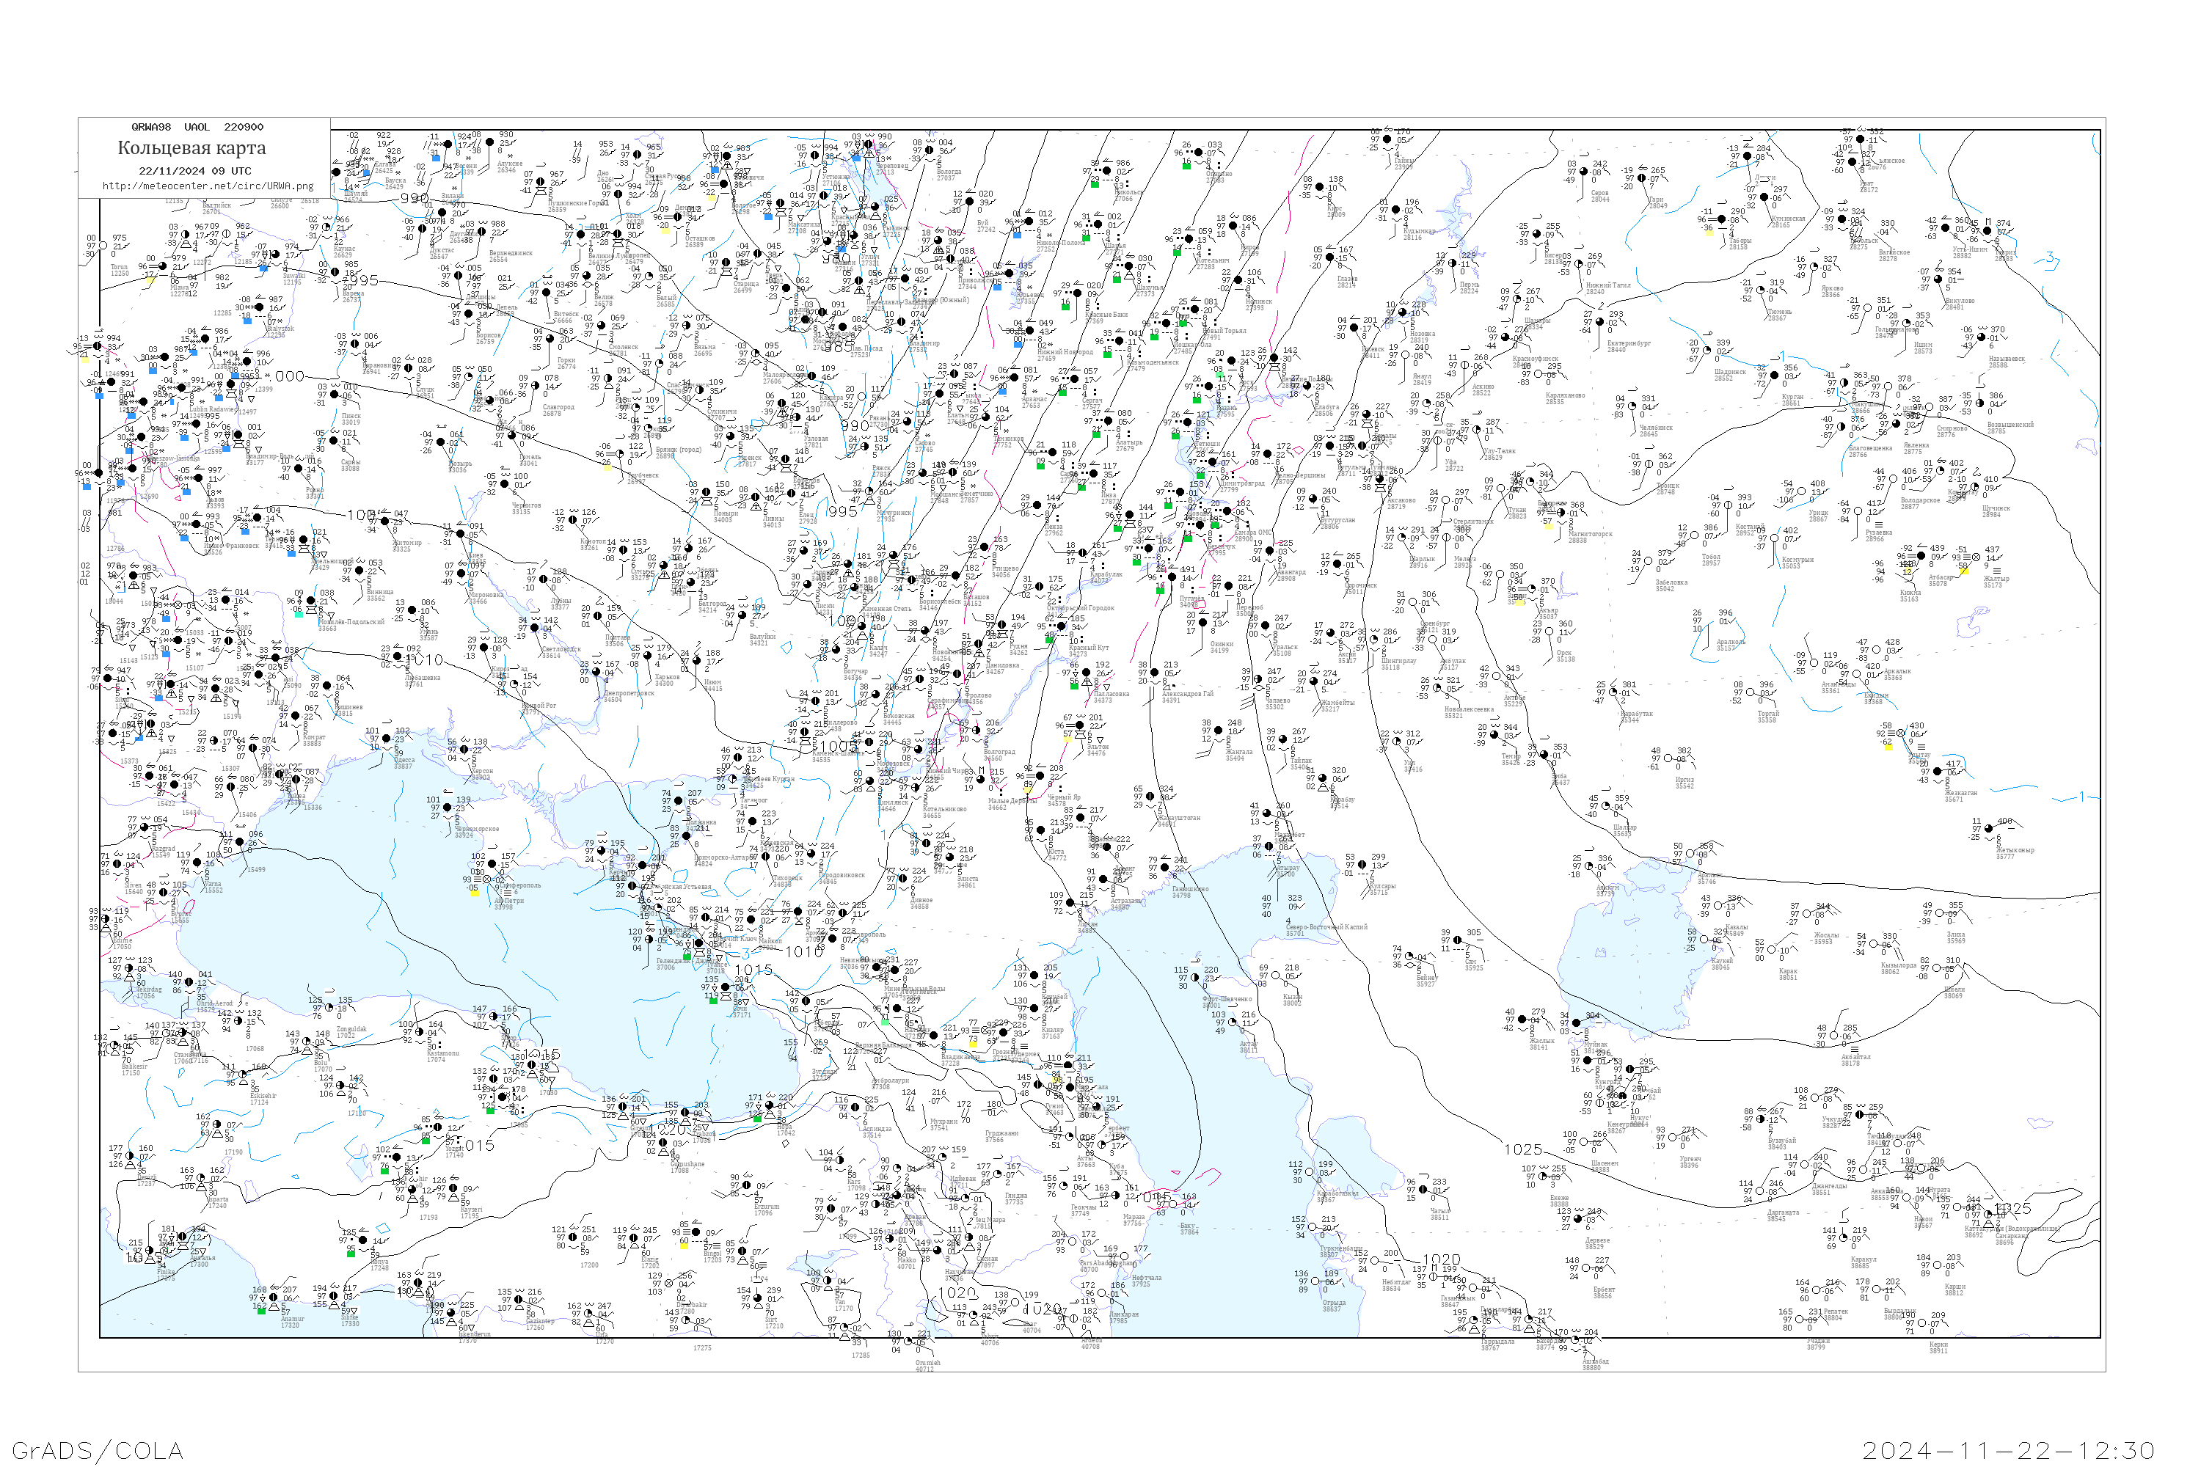Click the 000 isobar label near Барановичи

click(288, 376)
